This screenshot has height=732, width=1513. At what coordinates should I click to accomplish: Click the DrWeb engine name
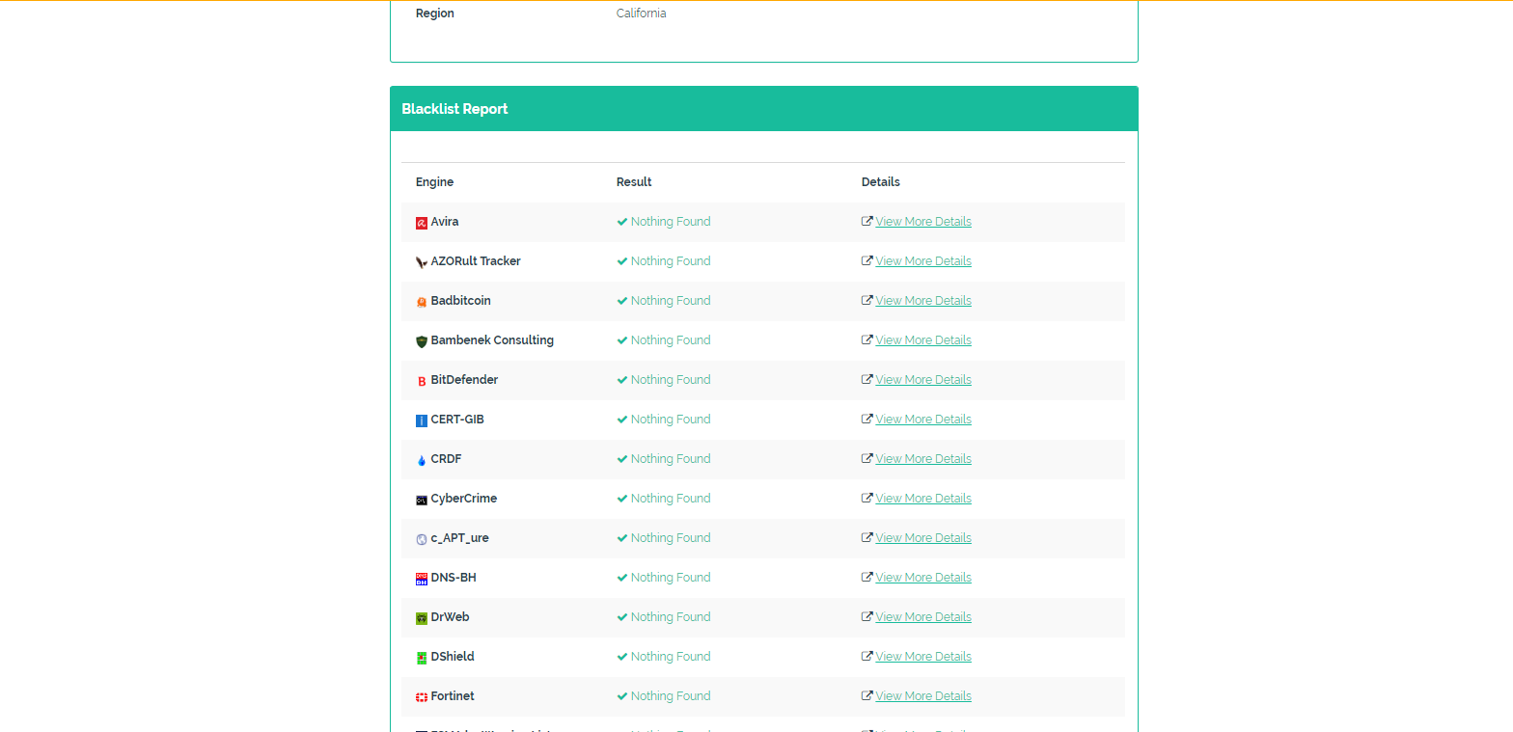[x=451, y=617]
